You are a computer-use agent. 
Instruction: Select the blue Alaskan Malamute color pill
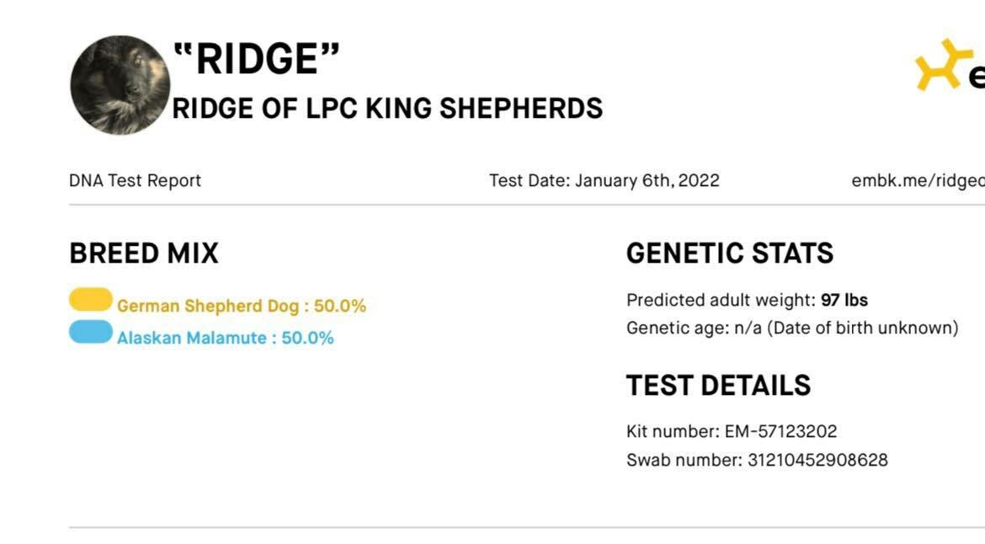[90, 332]
